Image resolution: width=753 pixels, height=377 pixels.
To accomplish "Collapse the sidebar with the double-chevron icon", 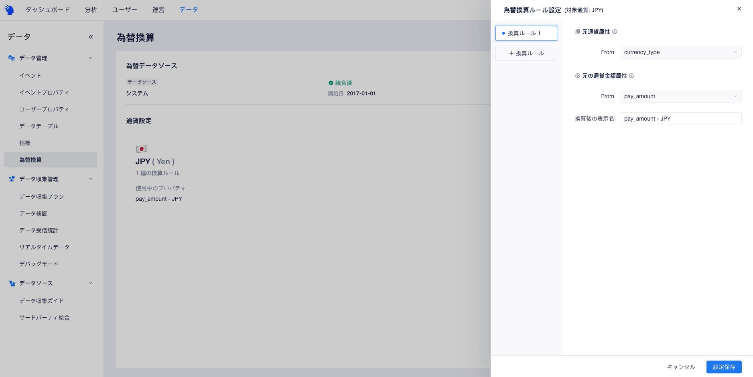I will click(x=91, y=36).
